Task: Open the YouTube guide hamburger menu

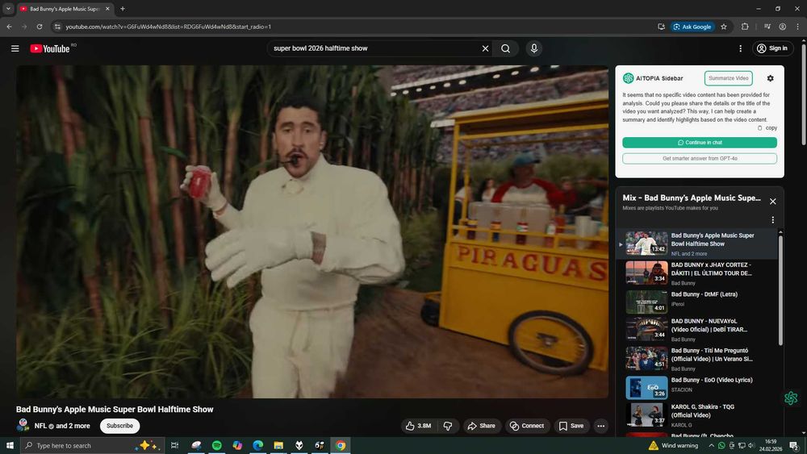Action: pyautogui.click(x=15, y=48)
